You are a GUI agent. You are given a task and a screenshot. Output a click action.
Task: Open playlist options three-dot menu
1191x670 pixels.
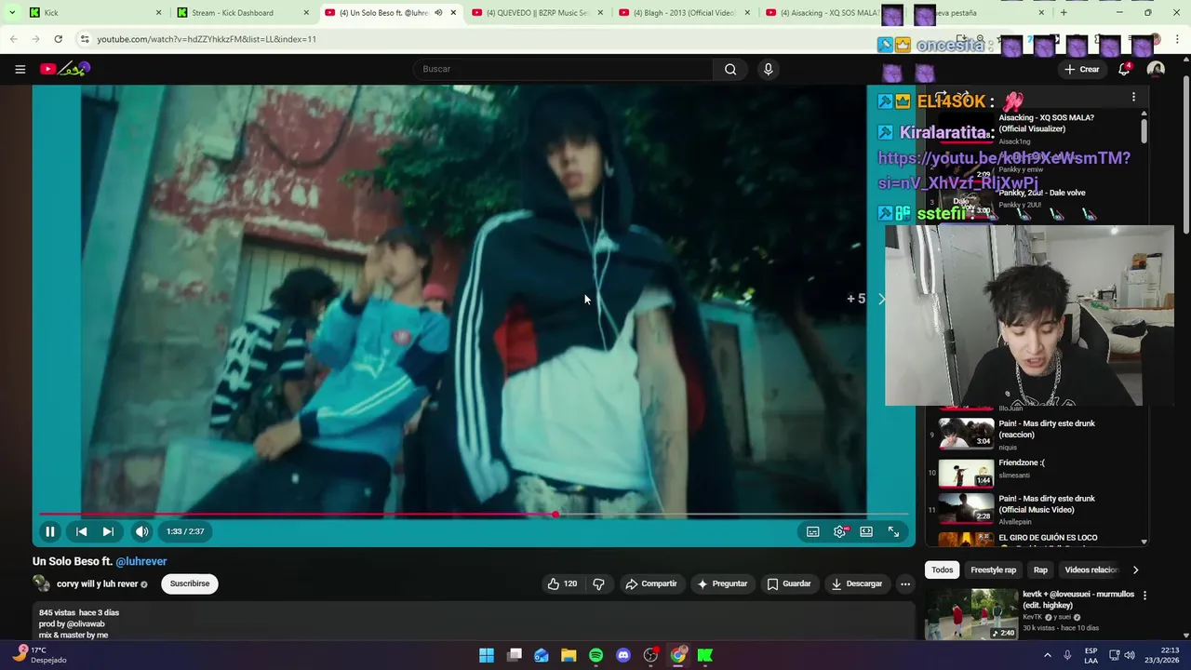pos(1133,97)
